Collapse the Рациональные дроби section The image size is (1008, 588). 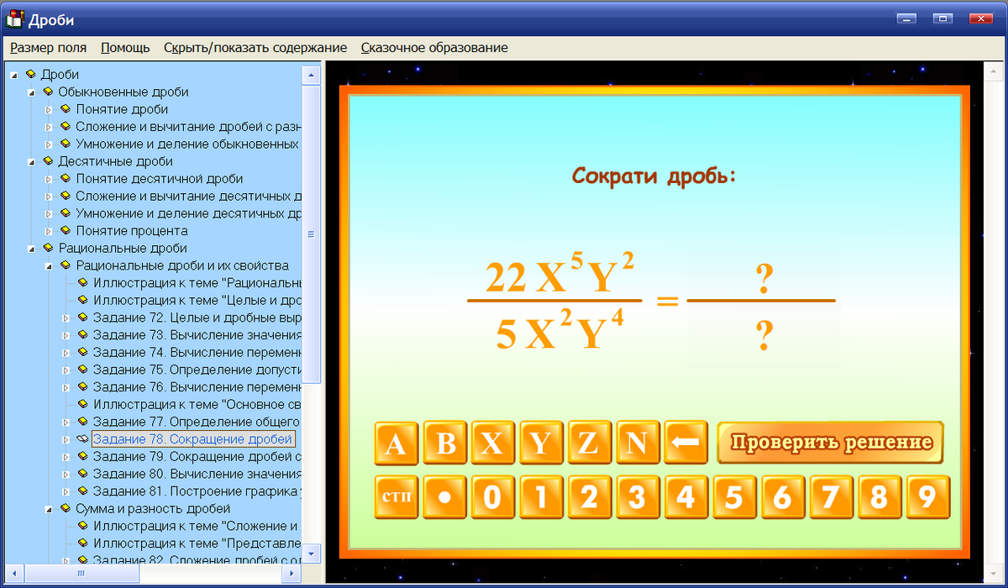pyautogui.click(x=32, y=249)
